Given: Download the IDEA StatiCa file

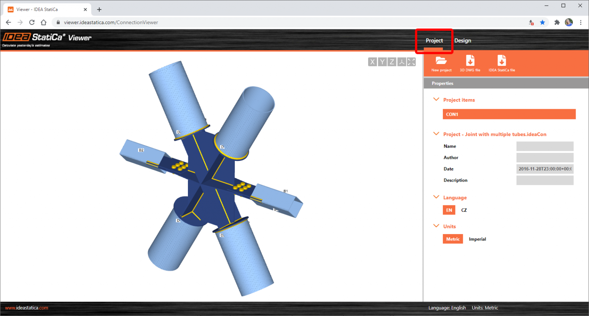Looking at the screenshot, I should pos(502,62).
